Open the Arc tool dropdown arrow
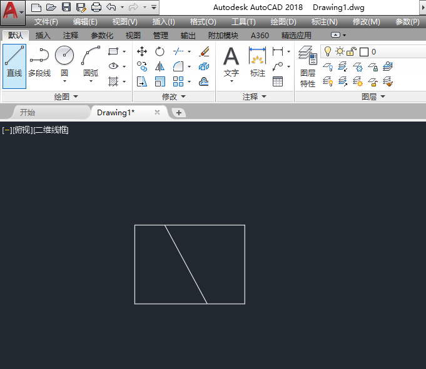 (x=91, y=81)
